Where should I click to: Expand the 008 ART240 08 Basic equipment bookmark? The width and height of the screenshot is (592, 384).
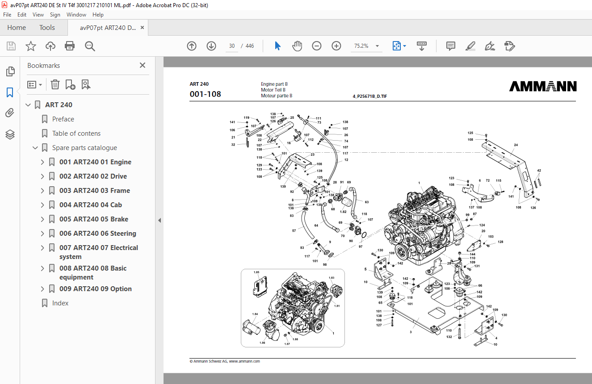(42, 268)
